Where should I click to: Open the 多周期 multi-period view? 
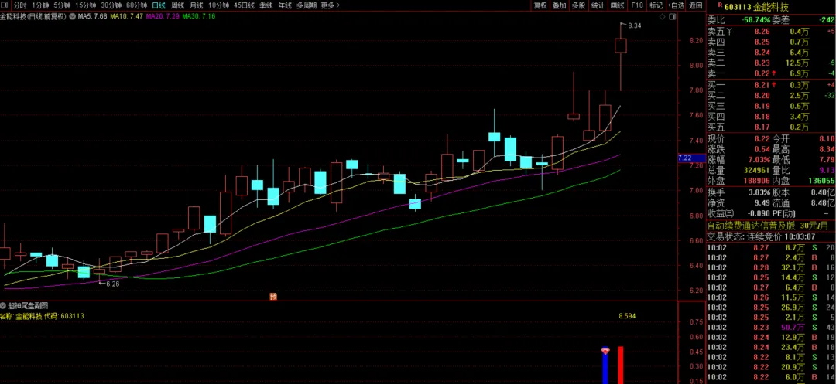coord(306,5)
